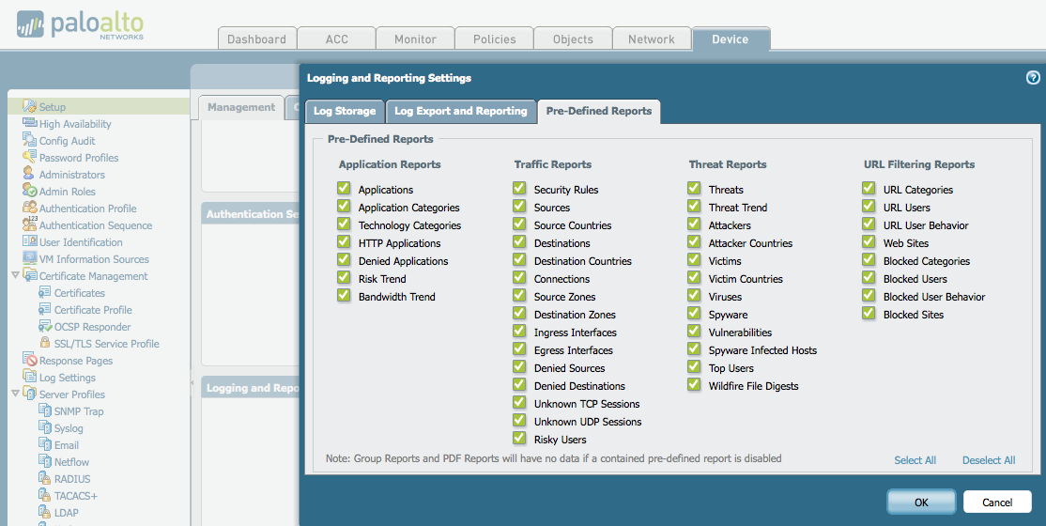Click the Admin Roles icon
The height and width of the screenshot is (526, 1046).
pos(29,191)
